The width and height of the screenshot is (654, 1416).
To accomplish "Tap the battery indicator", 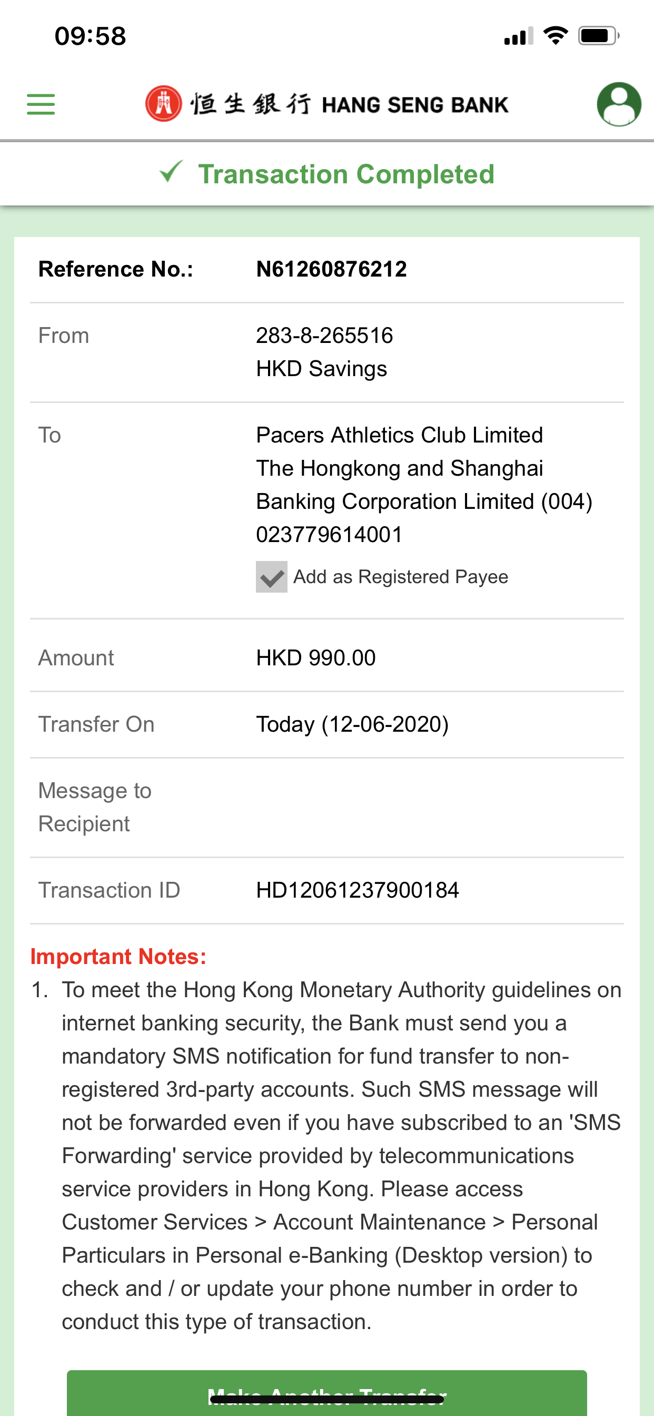I will pyautogui.click(x=598, y=36).
